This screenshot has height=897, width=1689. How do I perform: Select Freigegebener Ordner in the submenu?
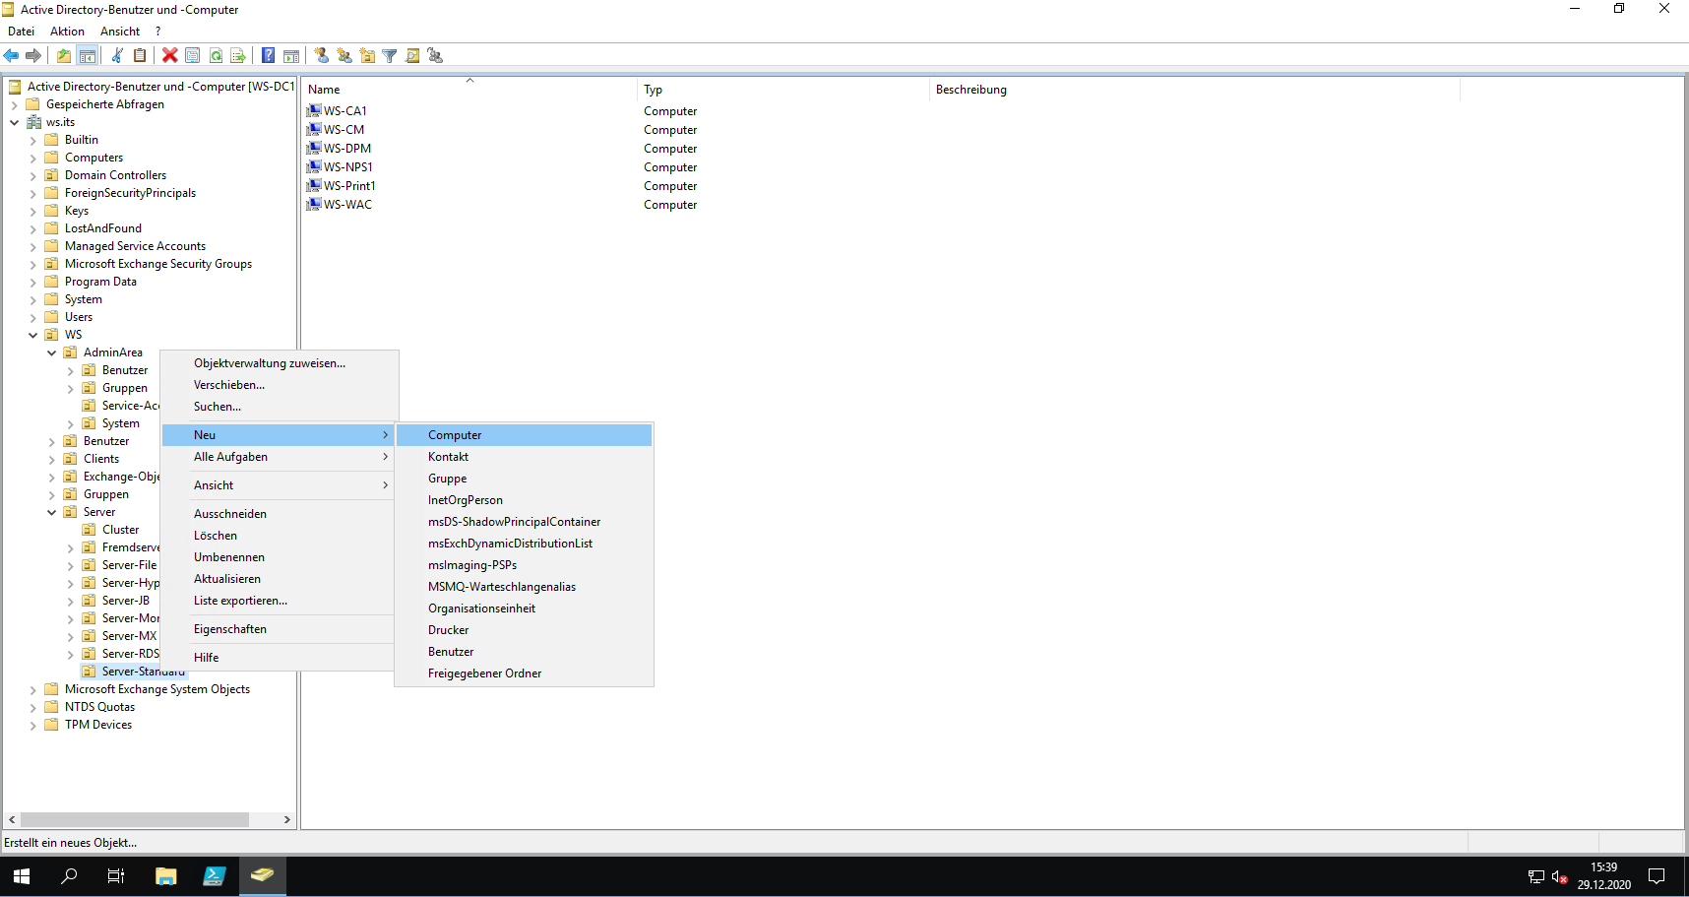524,673
